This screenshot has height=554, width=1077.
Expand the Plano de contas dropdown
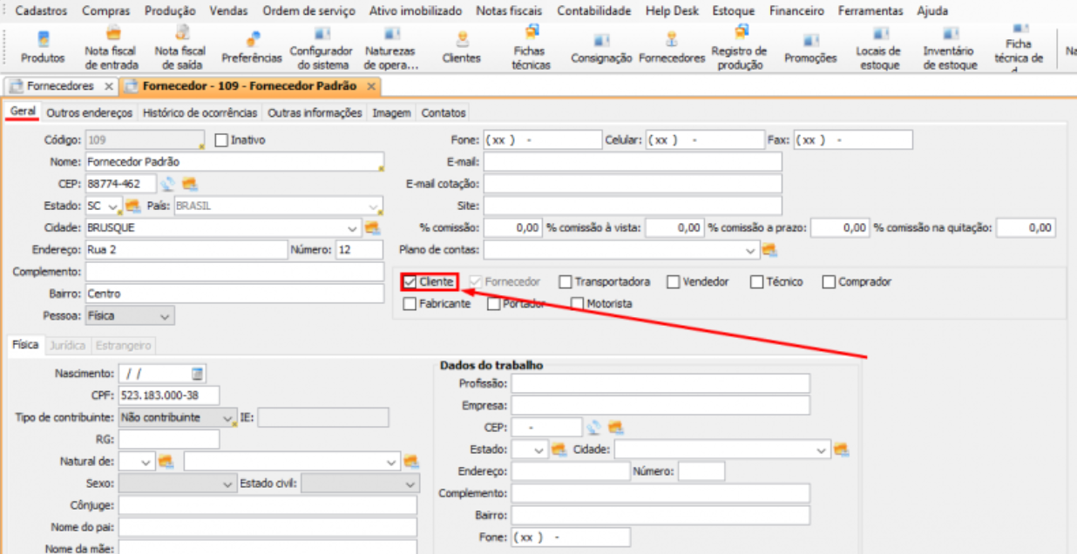click(x=751, y=251)
